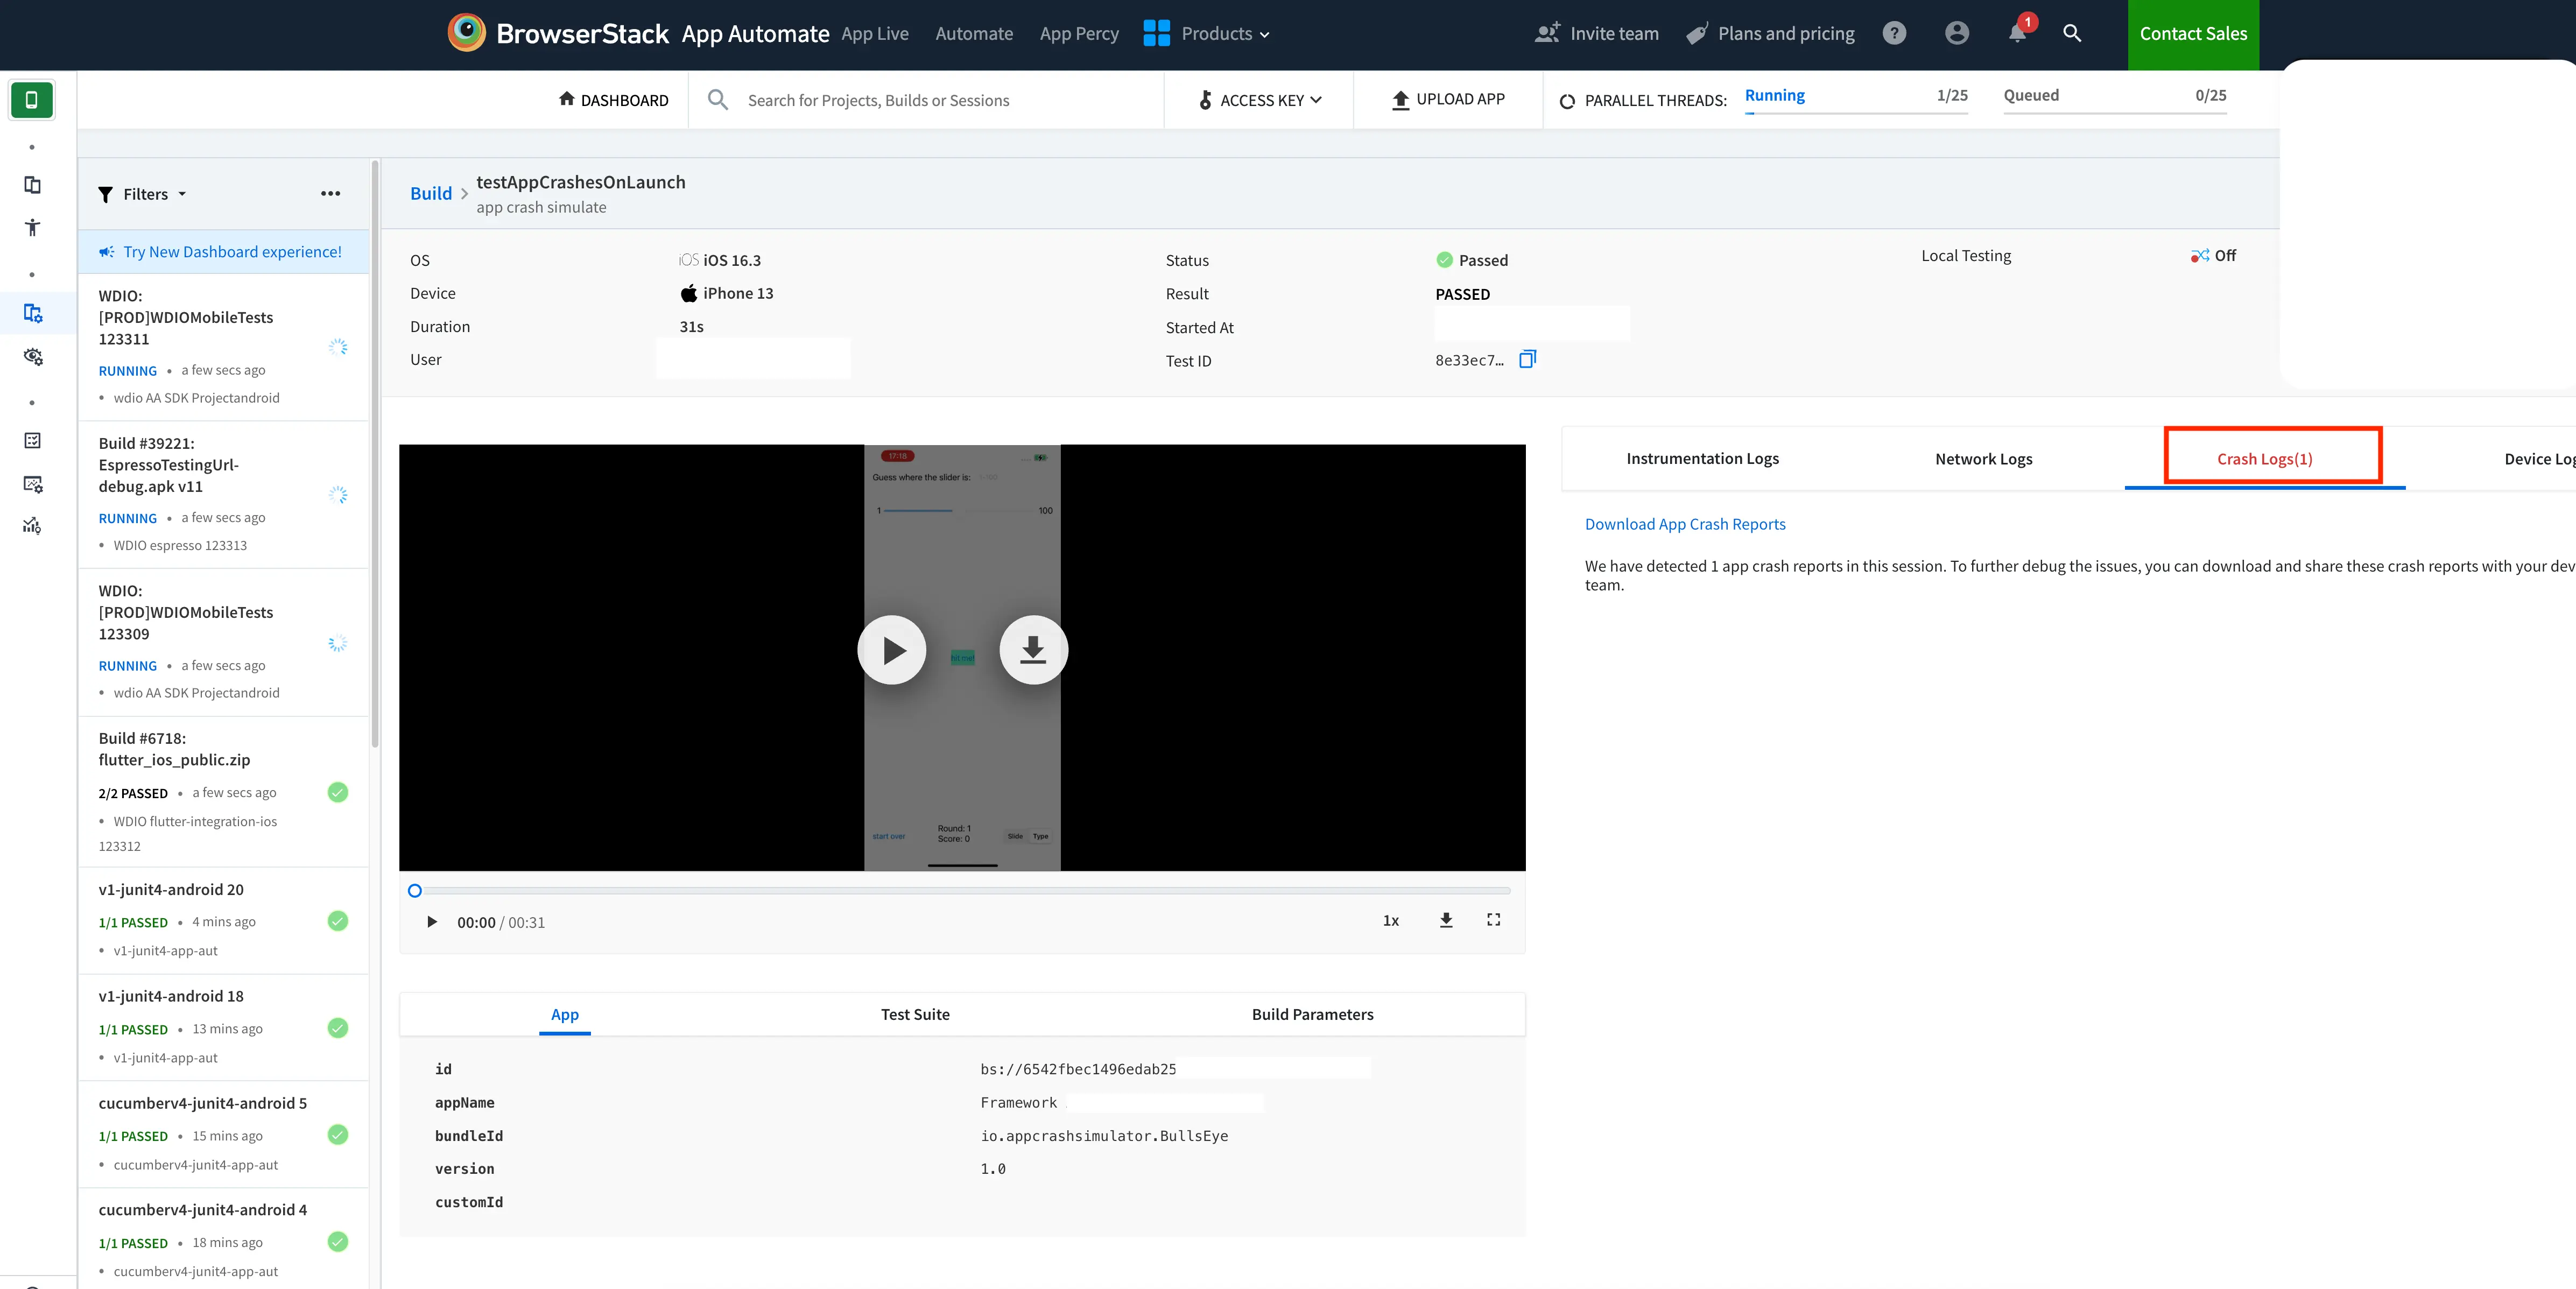Copy the Test ID value
Screen dimensions: 2576x1289
[x=1527, y=359]
